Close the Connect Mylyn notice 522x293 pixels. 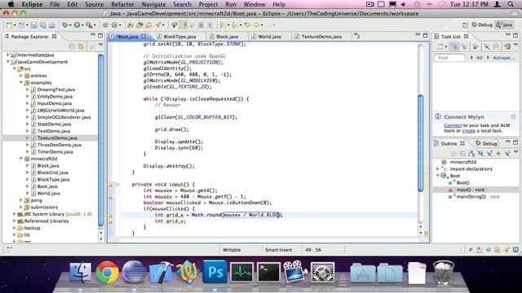(x=513, y=117)
